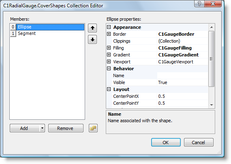The width and height of the screenshot is (231, 164).
Task: Expand the Viewport property
Action: tap(109, 62)
